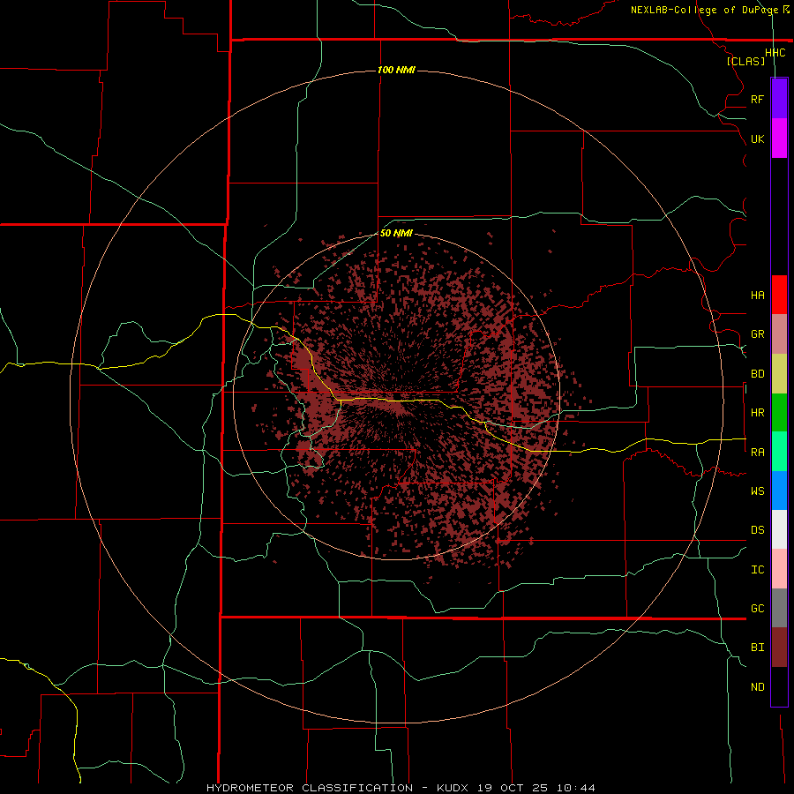Click the 'WS' legend label
Viewport: 794px width, 794px height.
pos(757,491)
